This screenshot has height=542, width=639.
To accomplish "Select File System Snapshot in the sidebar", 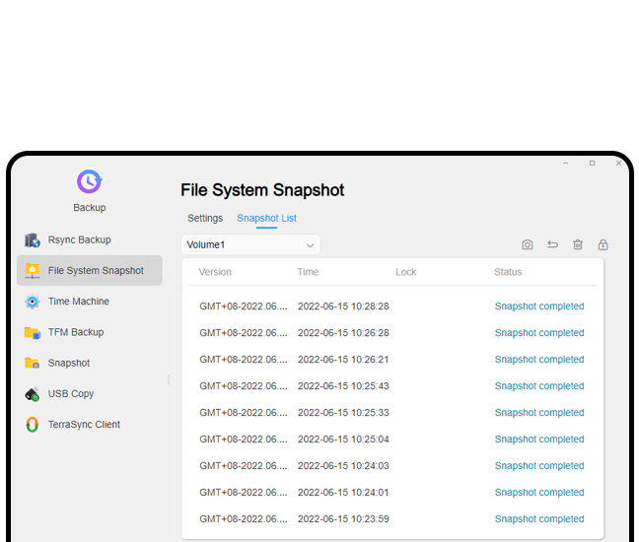I will pyautogui.click(x=95, y=270).
